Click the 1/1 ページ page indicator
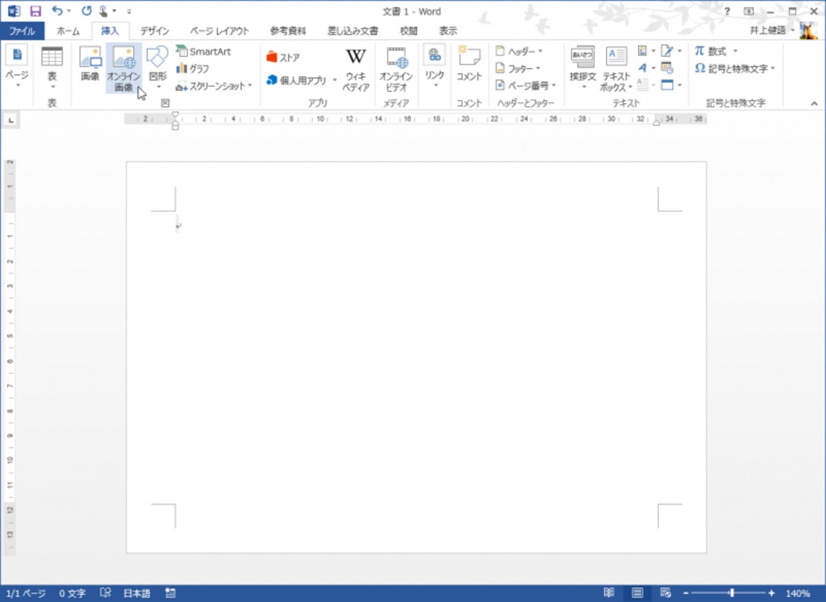The width and height of the screenshot is (826, 602). [26, 593]
